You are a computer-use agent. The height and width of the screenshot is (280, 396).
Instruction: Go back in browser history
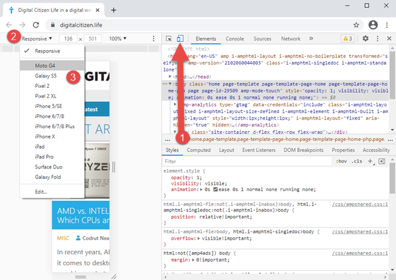9,25
